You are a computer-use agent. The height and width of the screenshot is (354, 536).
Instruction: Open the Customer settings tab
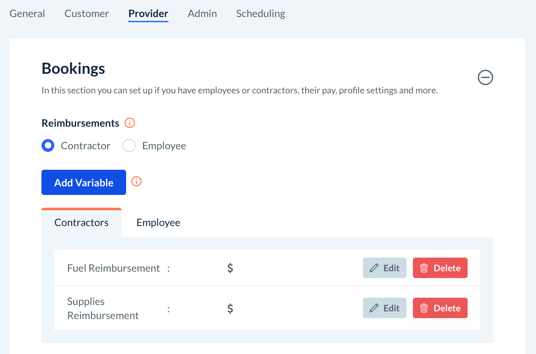[x=87, y=14]
